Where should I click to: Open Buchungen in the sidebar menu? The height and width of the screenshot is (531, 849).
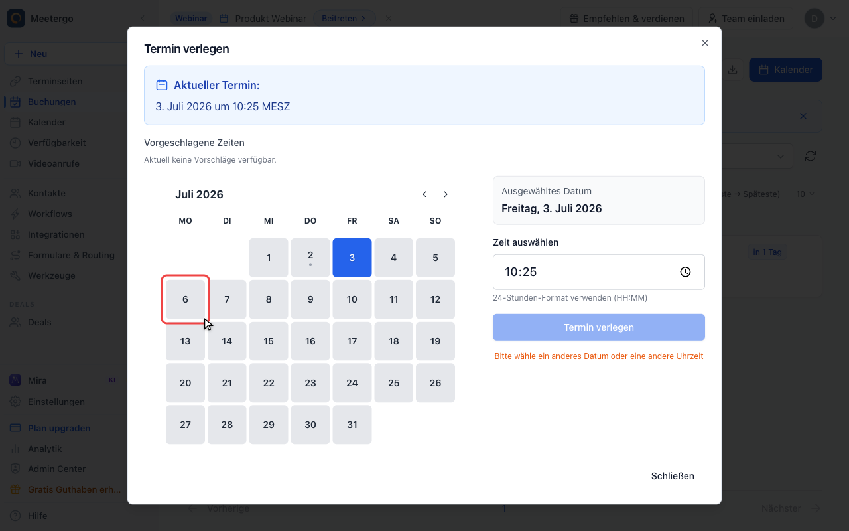[x=52, y=102]
